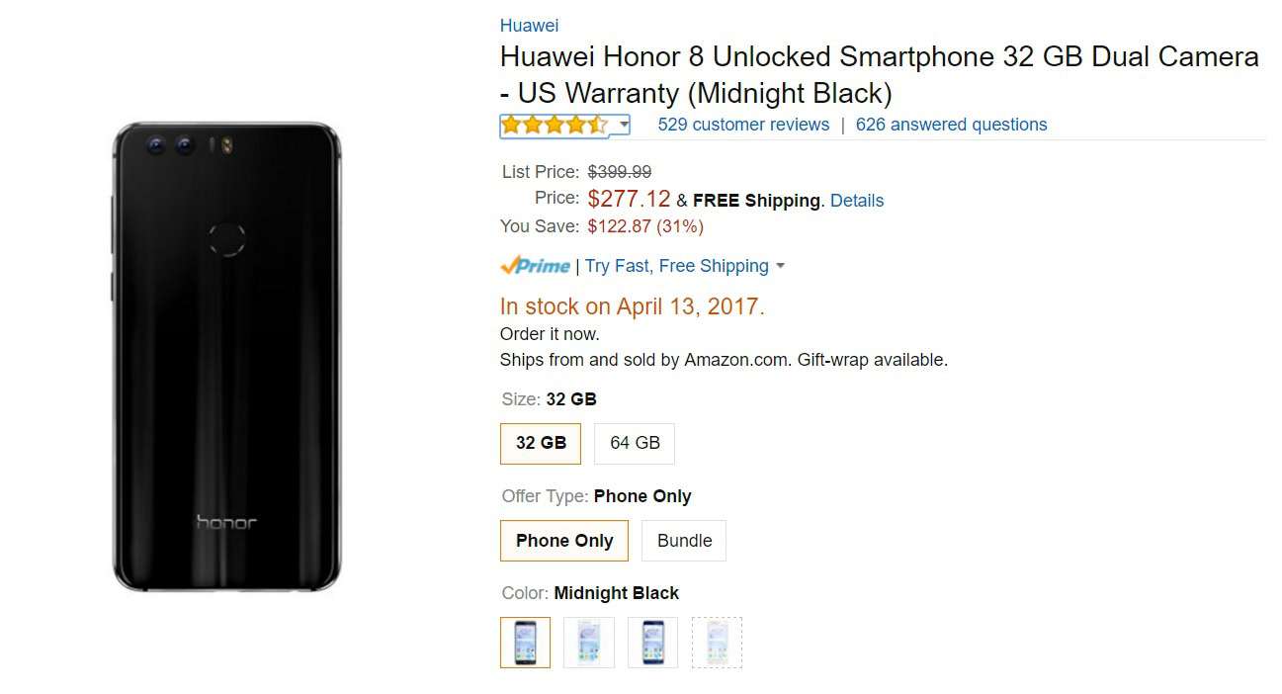The image size is (1282, 694).
Task: Pick the blue phone color swatch
Action: point(652,643)
